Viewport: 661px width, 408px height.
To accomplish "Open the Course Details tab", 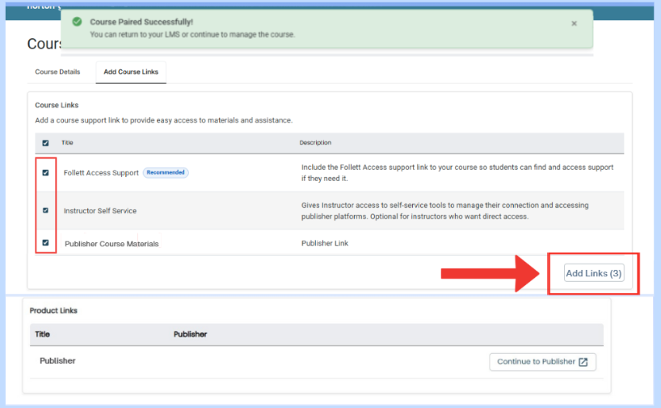I will click(57, 72).
